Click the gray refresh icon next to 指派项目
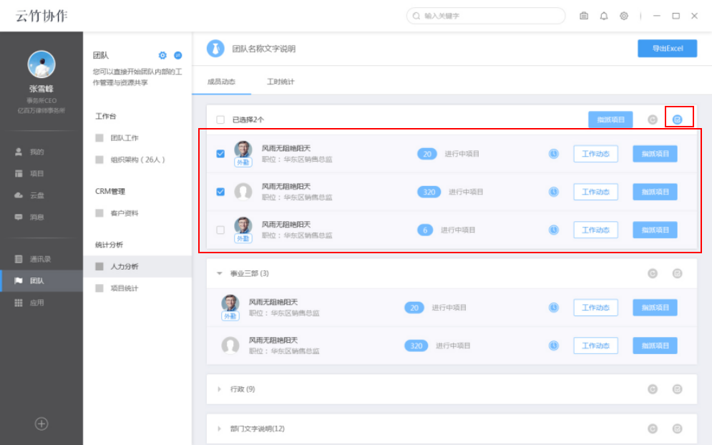Image resolution: width=712 pixels, height=445 pixels. tap(652, 119)
